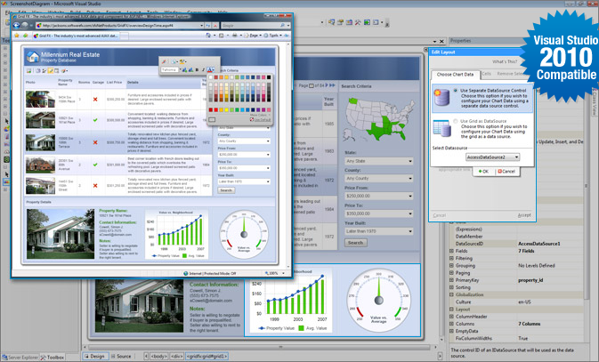Expand the Fields property node
The width and height of the screenshot is (599, 362).
click(451, 251)
